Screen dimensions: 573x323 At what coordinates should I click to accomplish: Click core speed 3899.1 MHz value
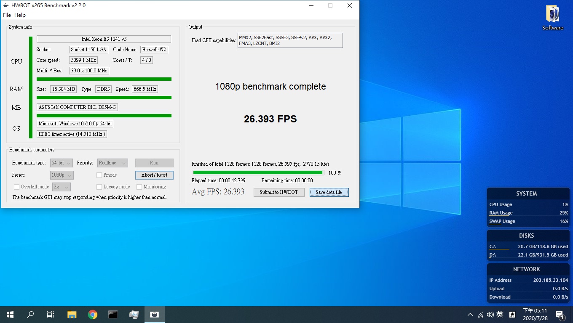[83, 60]
